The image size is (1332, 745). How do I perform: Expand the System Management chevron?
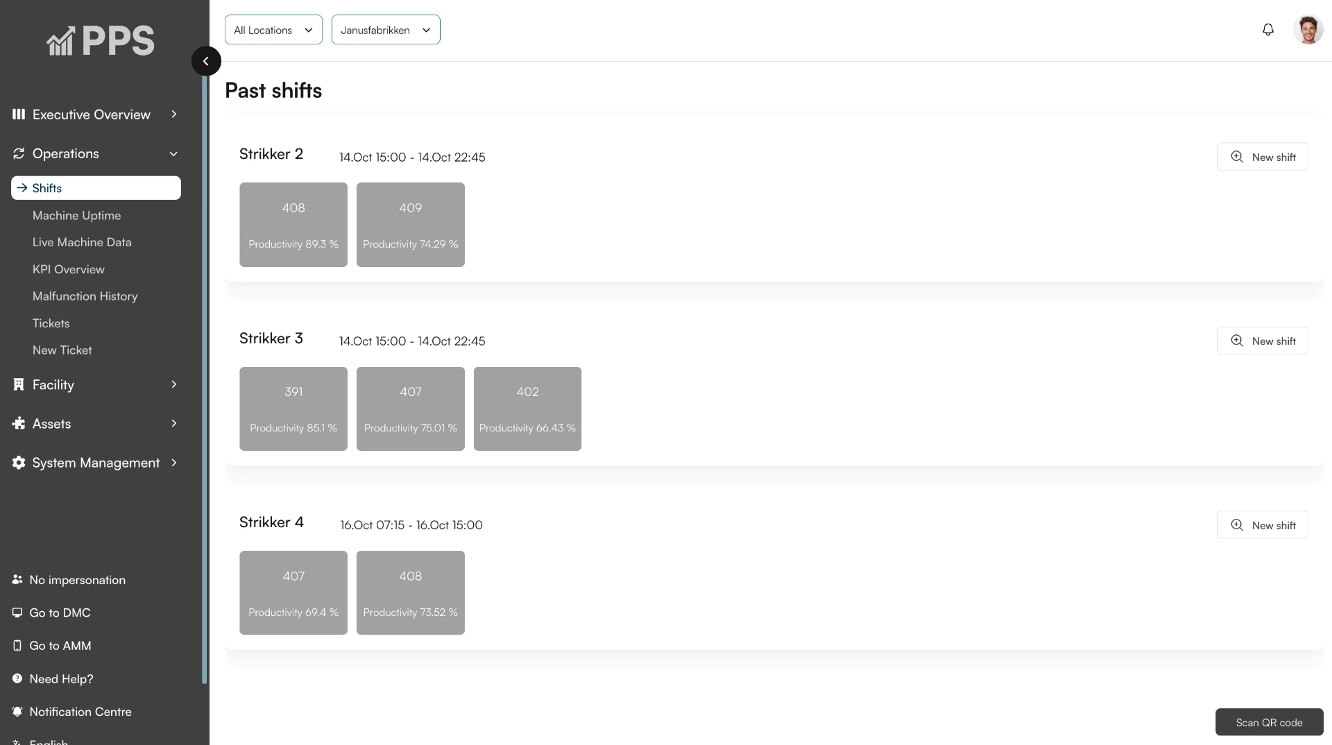click(x=173, y=463)
